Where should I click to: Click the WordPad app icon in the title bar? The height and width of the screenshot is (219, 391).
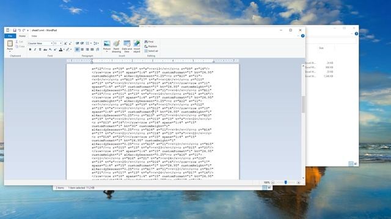click(8, 30)
